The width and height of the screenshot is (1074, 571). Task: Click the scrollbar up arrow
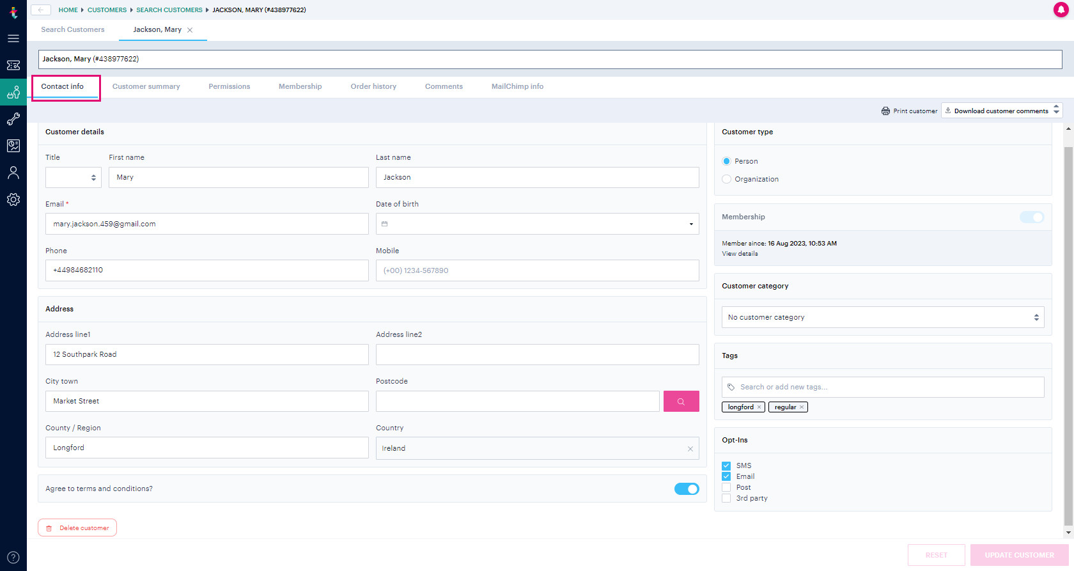(x=1068, y=129)
